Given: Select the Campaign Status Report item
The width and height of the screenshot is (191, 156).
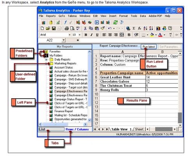Looking at the screenshot, I should [71, 99].
